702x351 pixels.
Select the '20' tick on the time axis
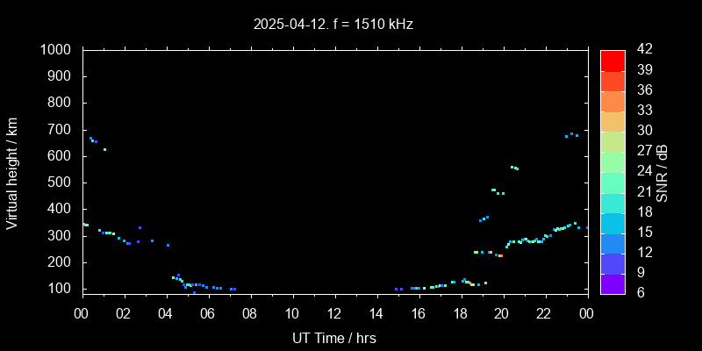[502, 314]
